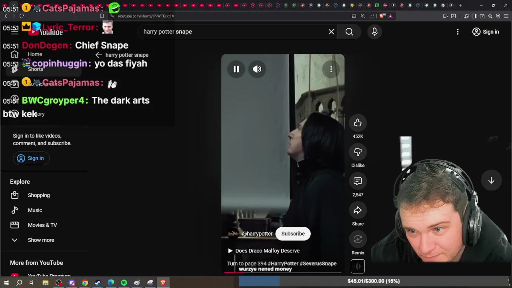Open the browser hamburger menu

(x=506, y=16)
